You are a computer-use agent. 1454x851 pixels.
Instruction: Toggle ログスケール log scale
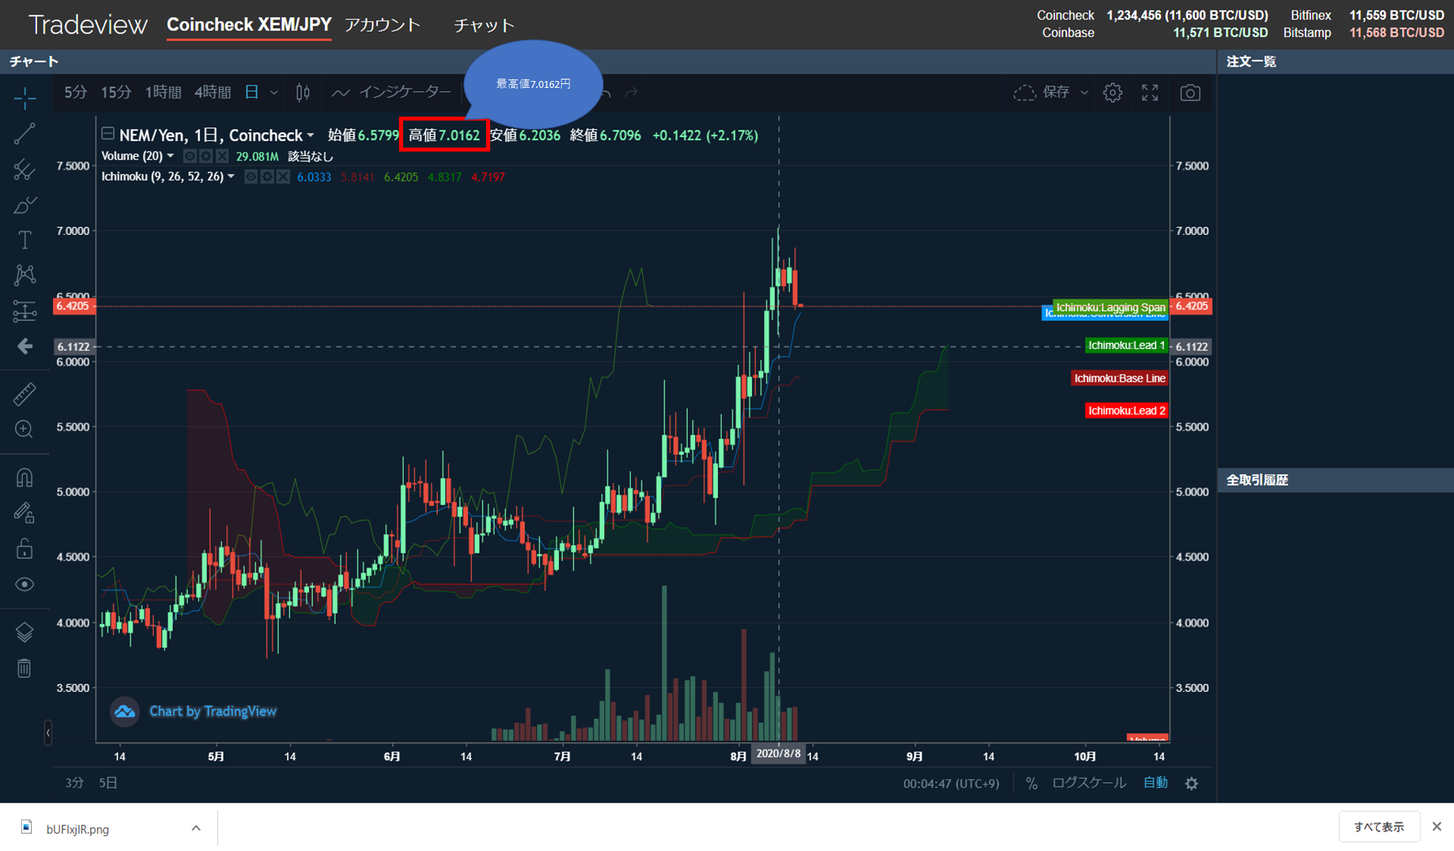tap(1089, 783)
